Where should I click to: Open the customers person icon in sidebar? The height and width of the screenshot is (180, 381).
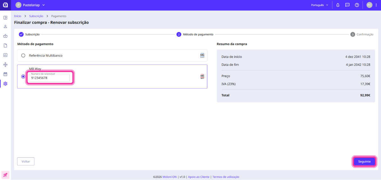pos(5,27)
